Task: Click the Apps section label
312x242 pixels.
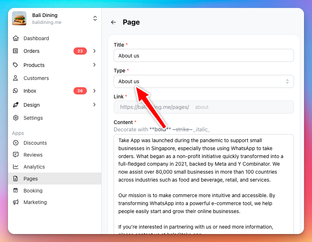Action: pos(18,133)
